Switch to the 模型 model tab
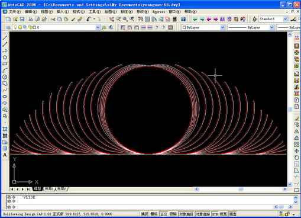The image size is (301, 218). [x=37, y=189]
